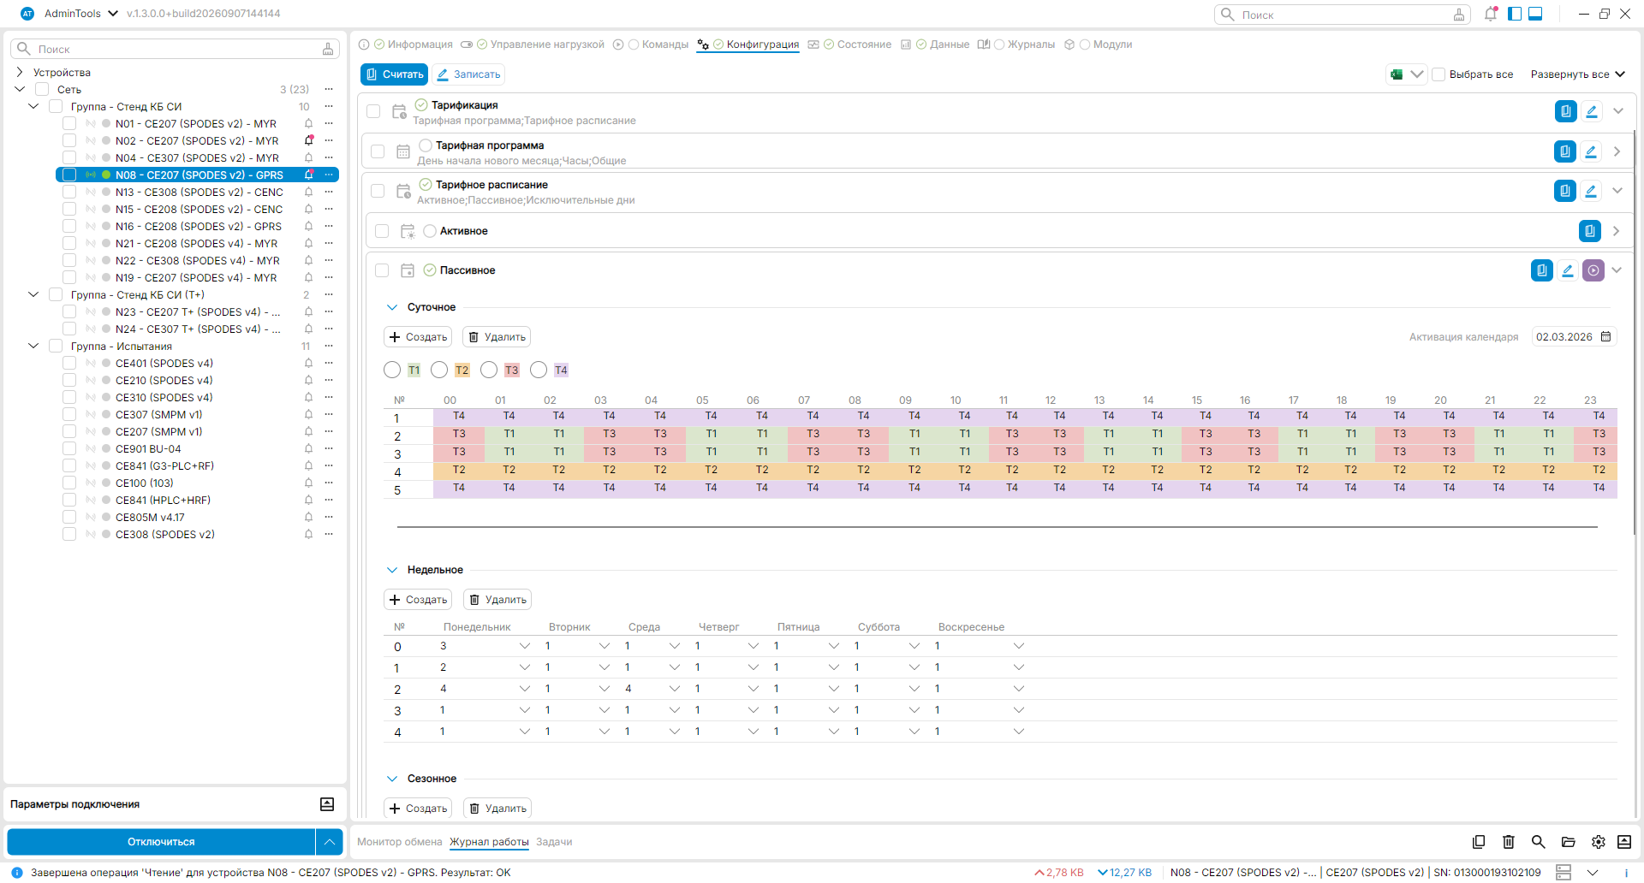Open the Монитор обмена tab
This screenshot has height=883, width=1644.
coord(400,842)
